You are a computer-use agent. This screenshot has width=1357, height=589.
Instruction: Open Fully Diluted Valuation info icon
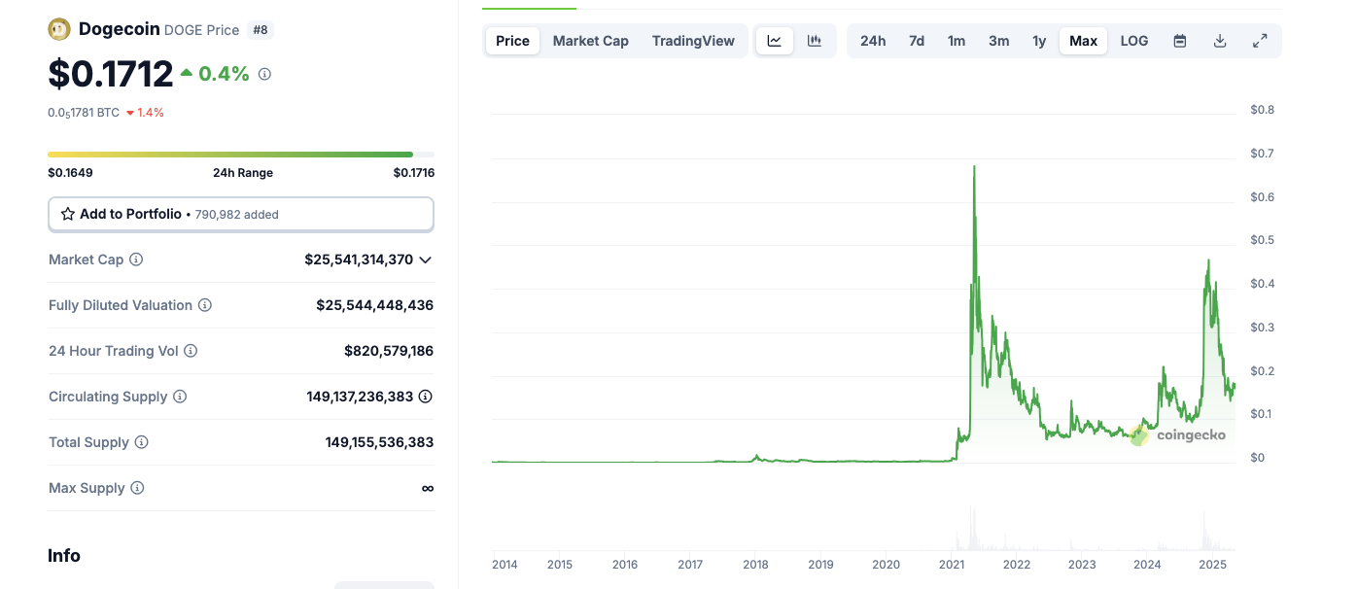coord(205,305)
